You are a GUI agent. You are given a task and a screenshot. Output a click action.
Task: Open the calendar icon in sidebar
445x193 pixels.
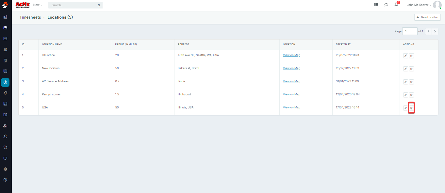5,39
